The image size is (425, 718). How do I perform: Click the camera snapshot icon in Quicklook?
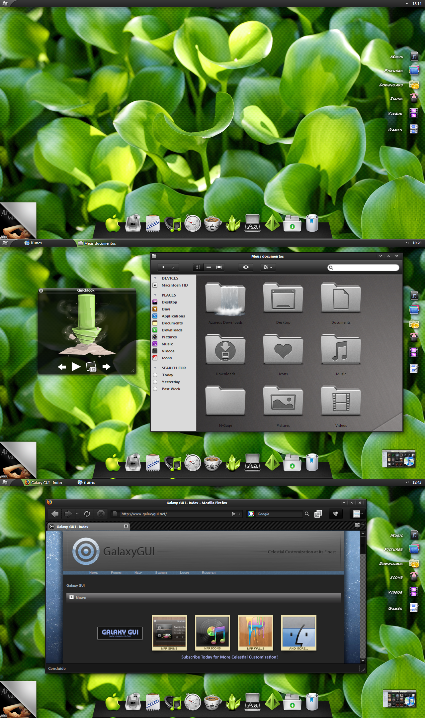click(x=91, y=367)
